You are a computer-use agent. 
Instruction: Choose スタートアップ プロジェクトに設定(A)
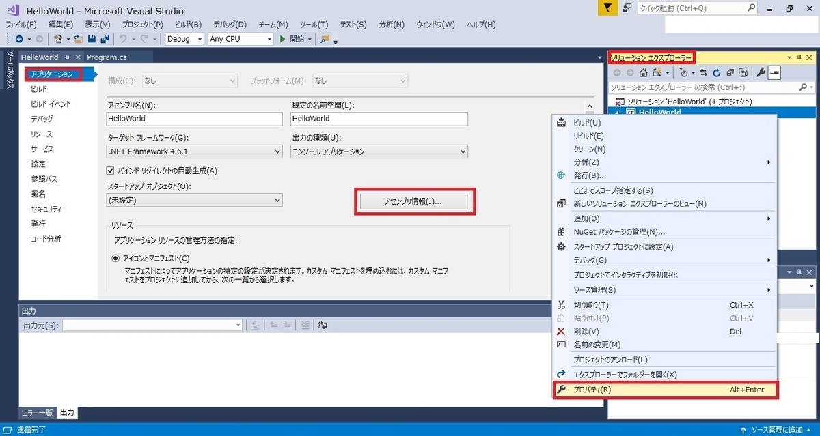(x=664, y=246)
